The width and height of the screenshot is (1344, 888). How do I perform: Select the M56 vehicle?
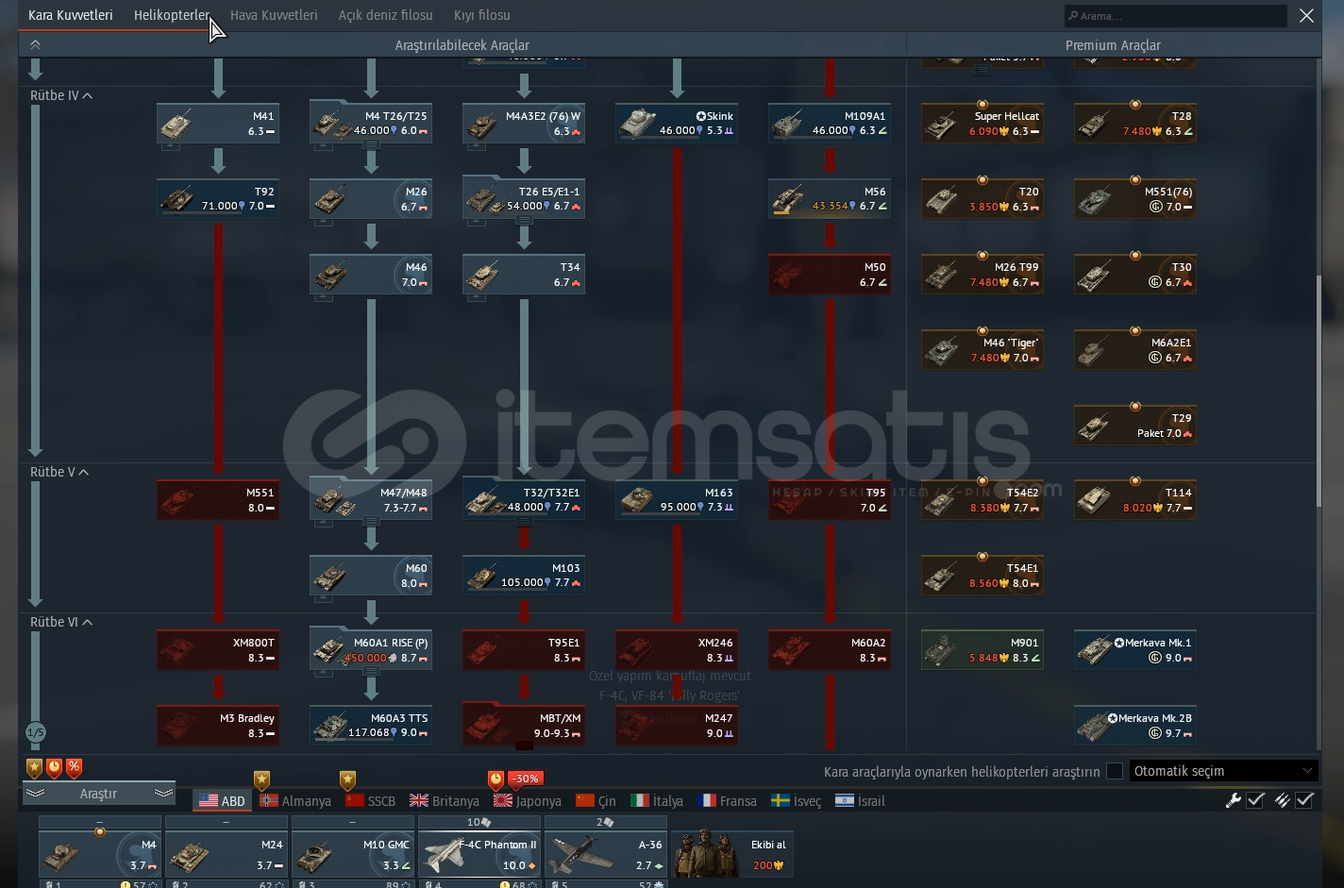point(830,199)
